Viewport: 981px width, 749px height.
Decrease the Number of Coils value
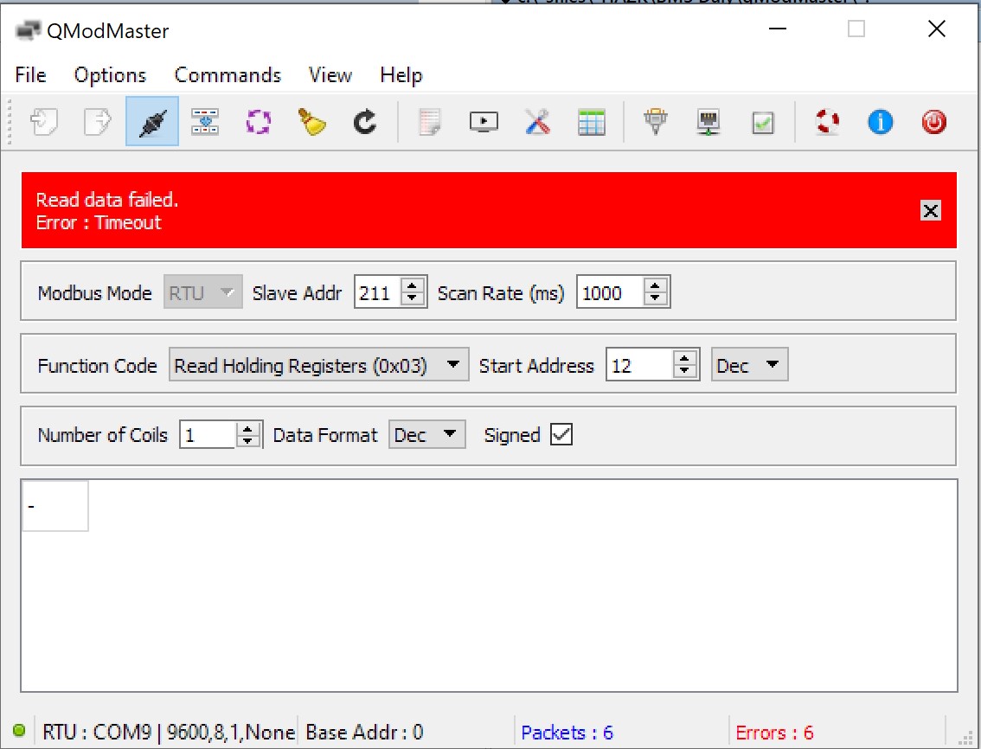(x=247, y=440)
